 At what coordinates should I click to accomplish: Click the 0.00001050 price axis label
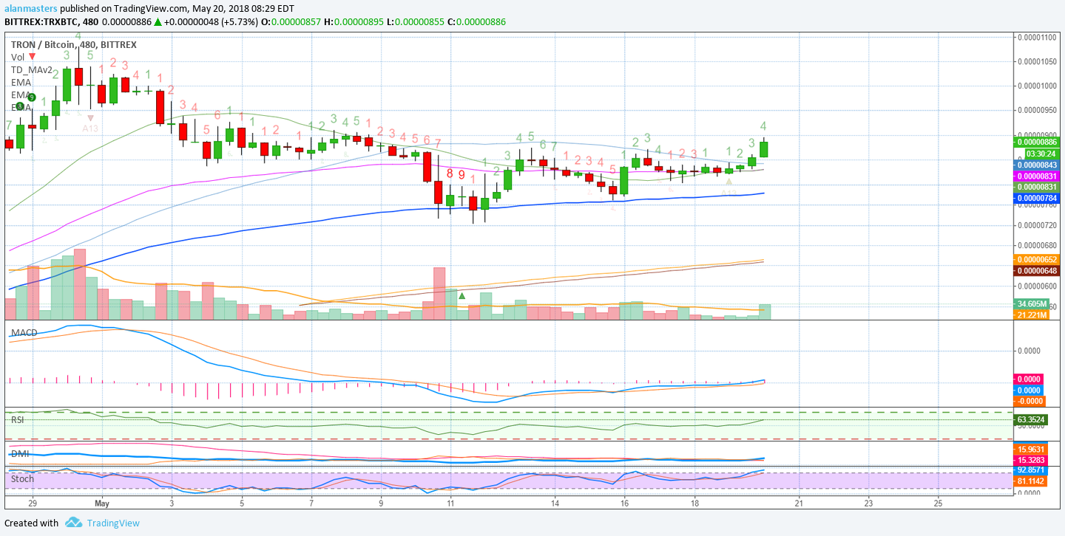pos(1038,62)
